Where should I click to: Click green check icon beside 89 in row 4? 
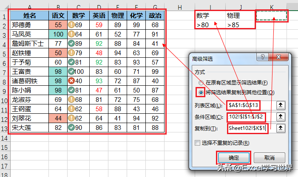tap(71, 44)
